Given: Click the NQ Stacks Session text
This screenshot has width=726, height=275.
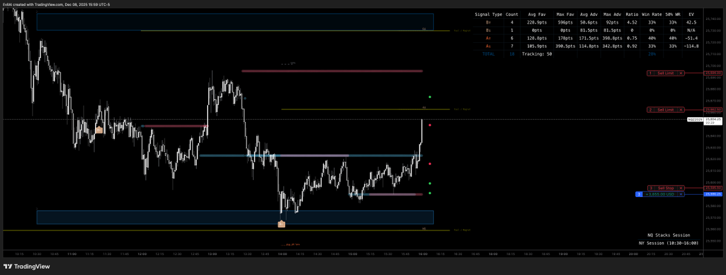Looking at the screenshot, I should point(668,235).
